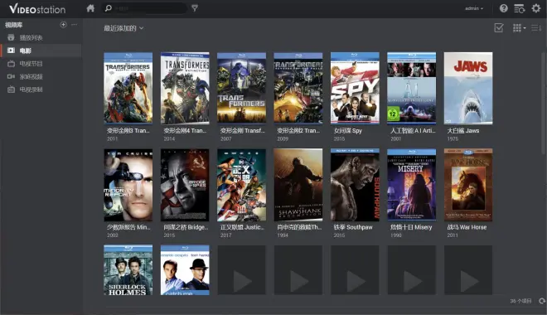
Task: Select 电视节目 in the sidebar
Action: [x=41, y=64]
